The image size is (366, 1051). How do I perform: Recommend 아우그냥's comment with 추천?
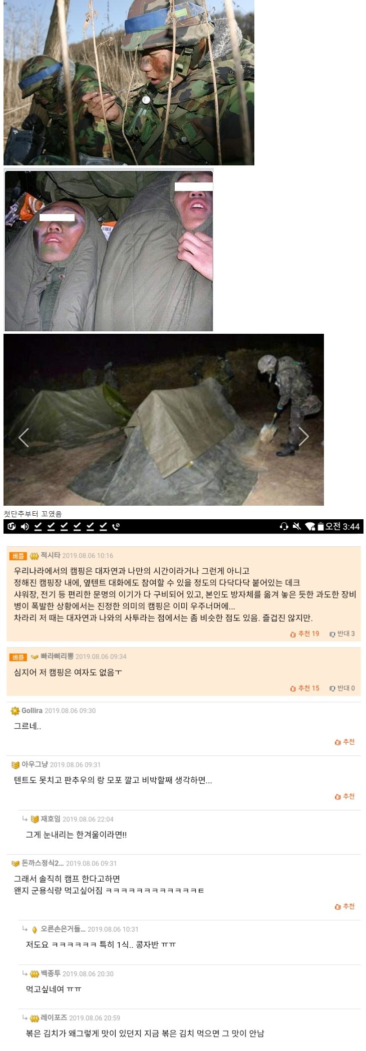pos(344,796)
